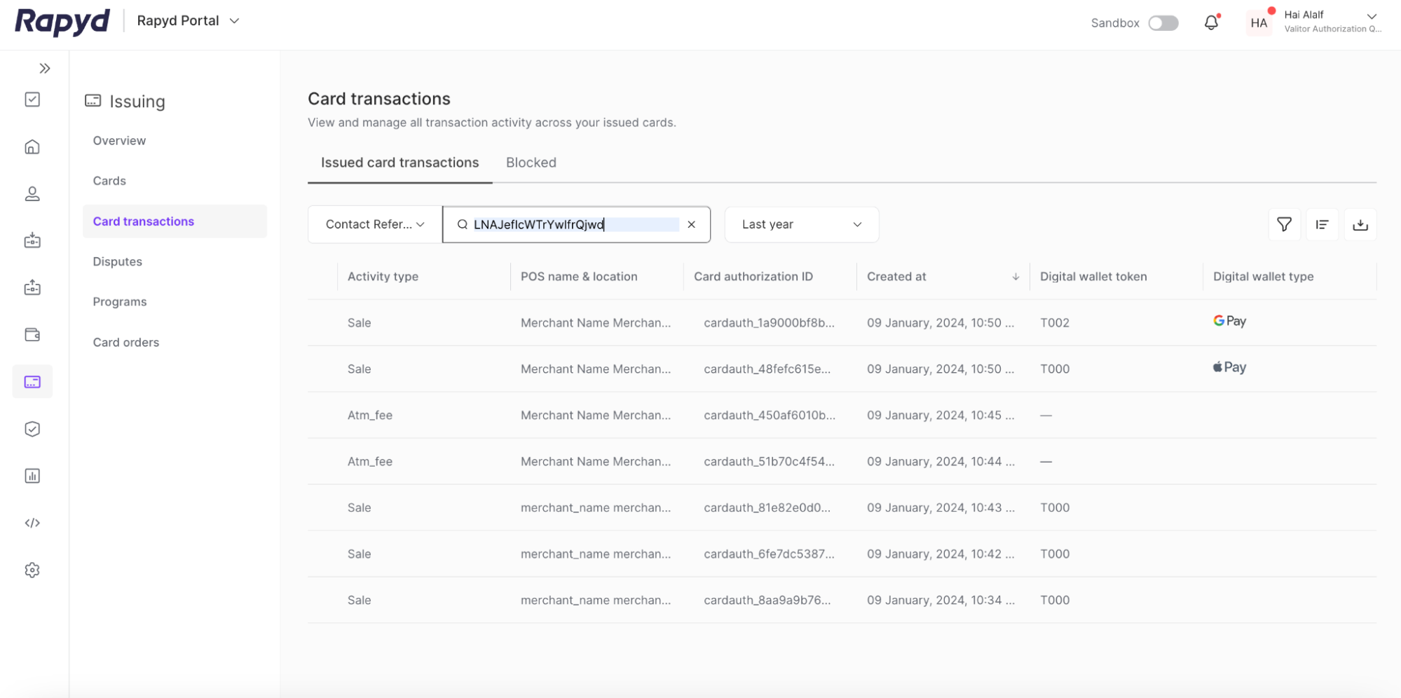
Task: Switch to the Blocked tab
Action: [531, 162]
